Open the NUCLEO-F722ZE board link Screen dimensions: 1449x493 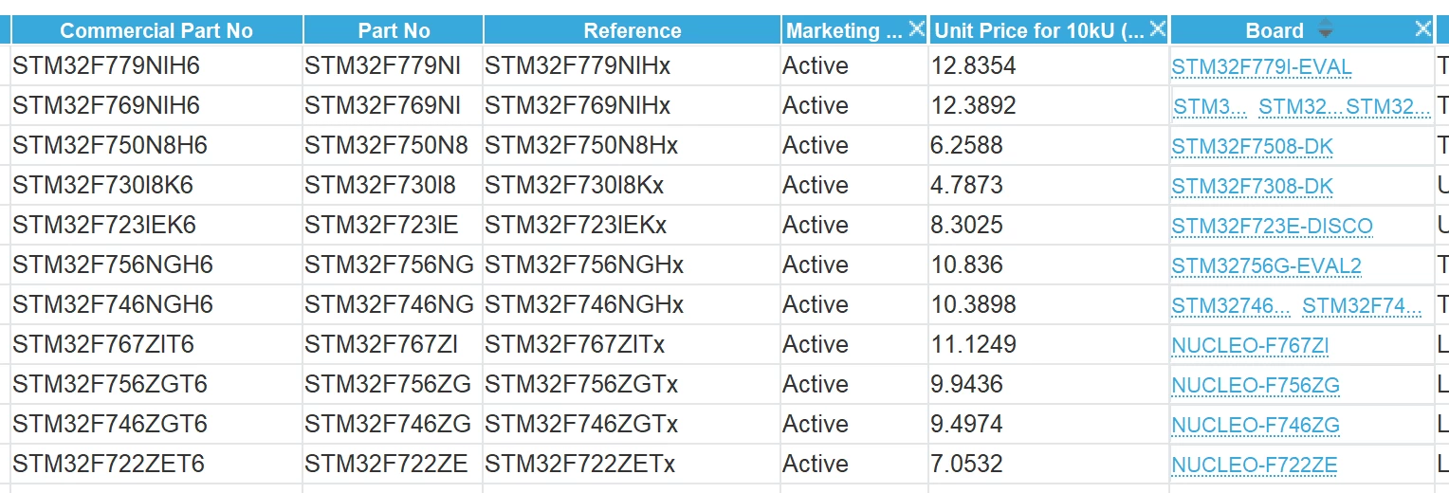click(1255, 466)
